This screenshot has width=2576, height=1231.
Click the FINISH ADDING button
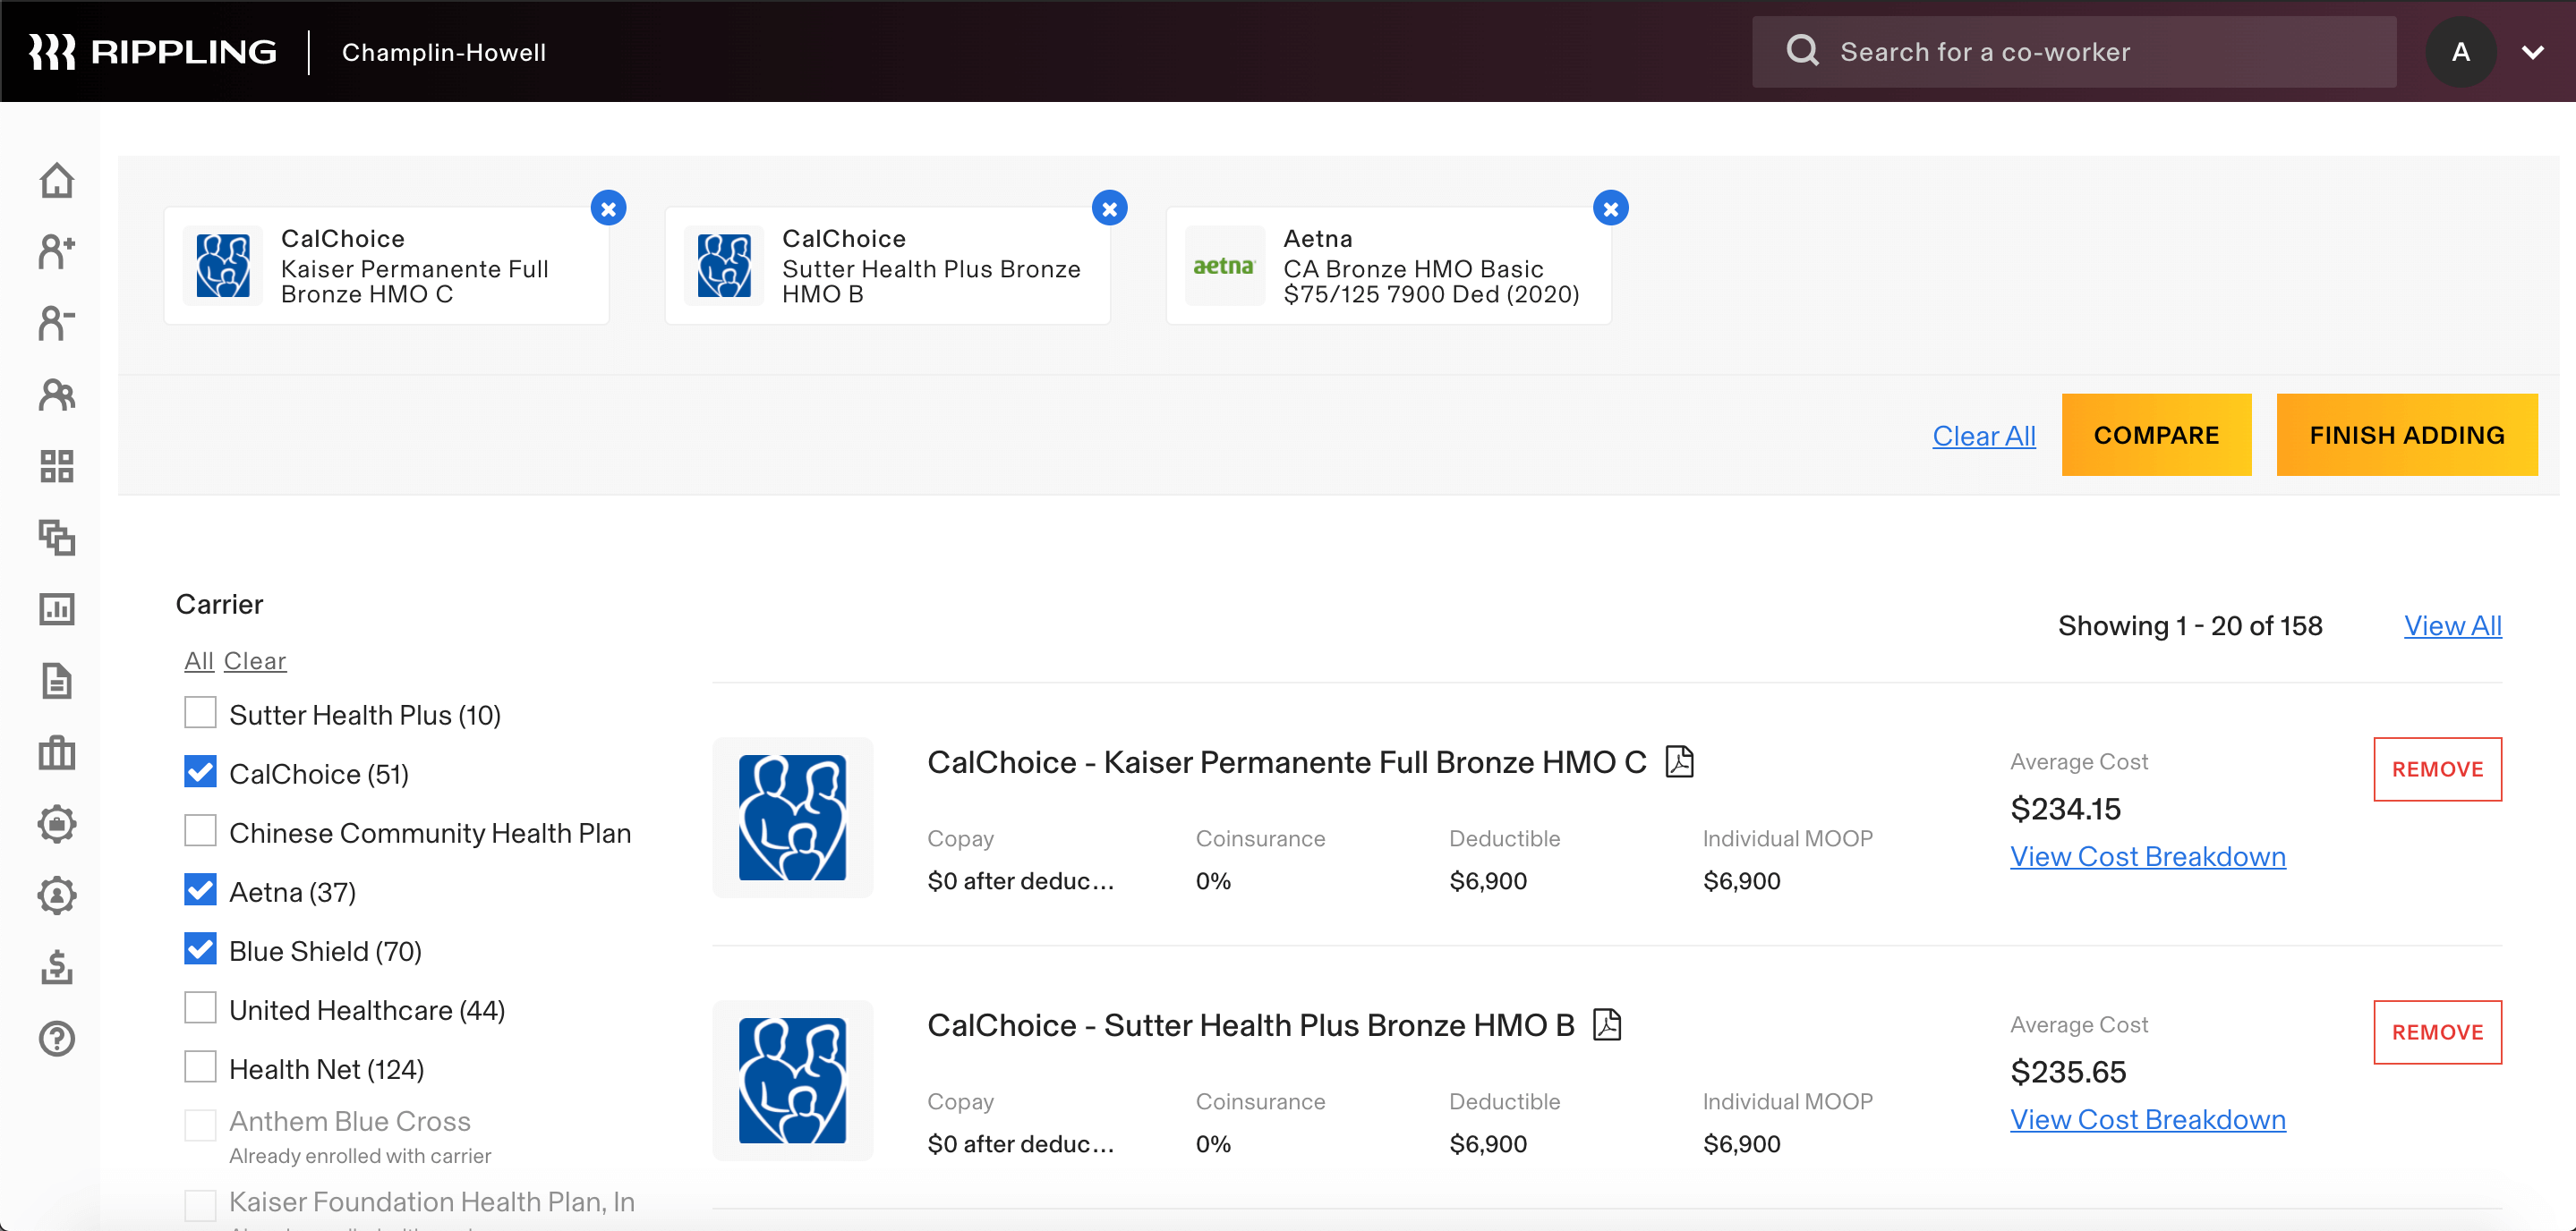2407,435
